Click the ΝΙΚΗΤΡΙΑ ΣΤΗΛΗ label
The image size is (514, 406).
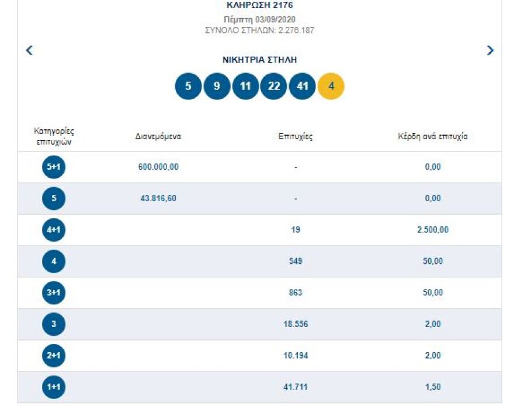tap(259, 59)
